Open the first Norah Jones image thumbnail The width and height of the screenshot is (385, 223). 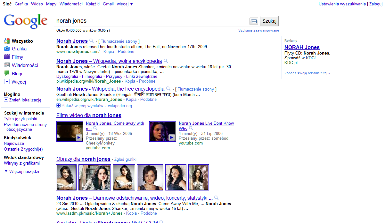[x=66, y=177]
